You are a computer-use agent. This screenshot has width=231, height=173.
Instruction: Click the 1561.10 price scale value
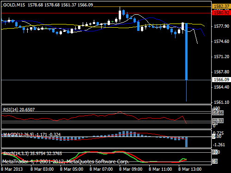coord(221,102)
